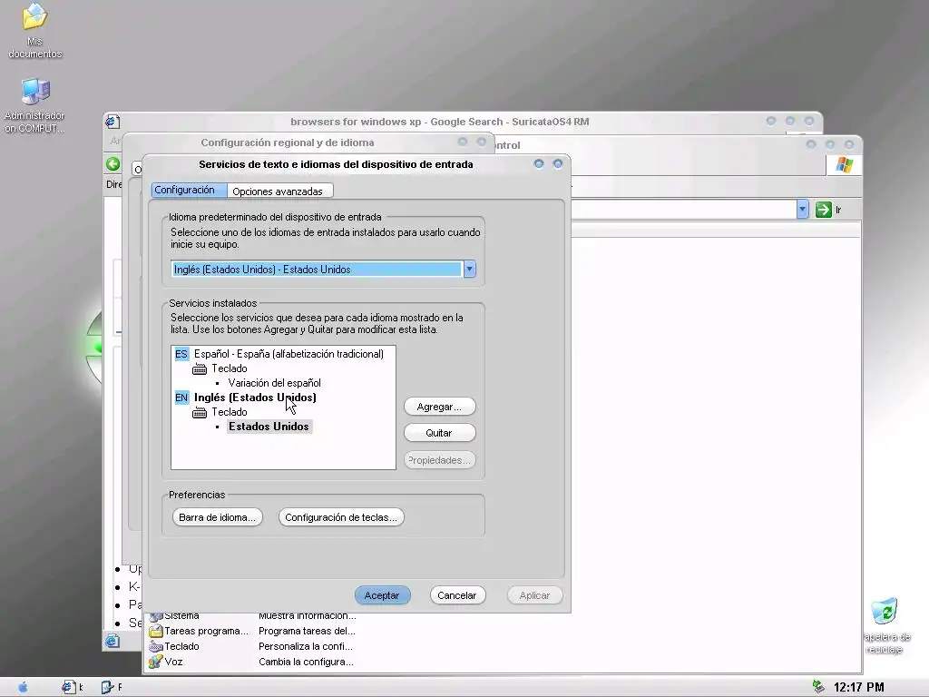
Task: Click the Agregar... button
Action: coord(440,407)
